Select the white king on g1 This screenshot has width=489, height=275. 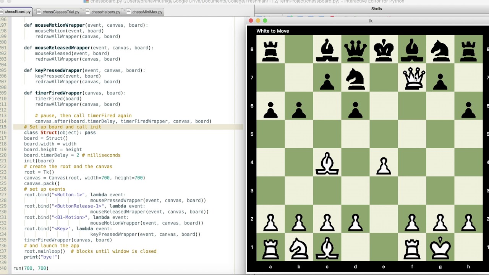pyautogui.click(x=440, y=249)
